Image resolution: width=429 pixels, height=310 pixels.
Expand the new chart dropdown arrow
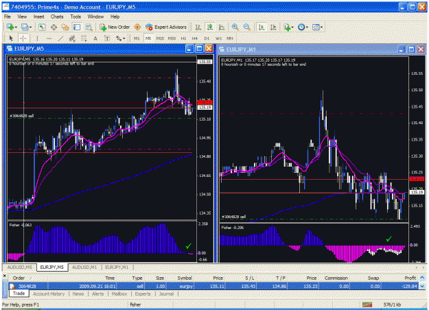(x=16, y=27)
